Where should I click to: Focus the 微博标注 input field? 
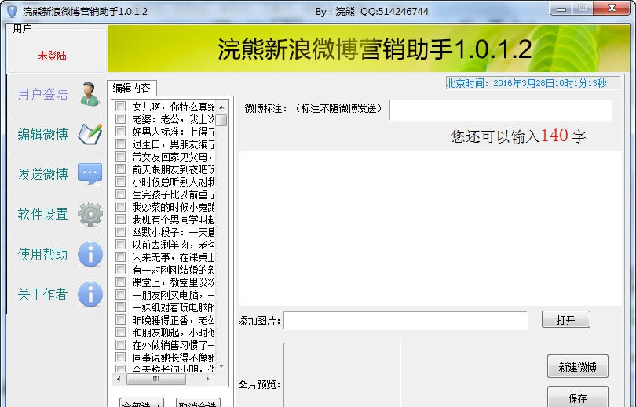click(500, 110)
